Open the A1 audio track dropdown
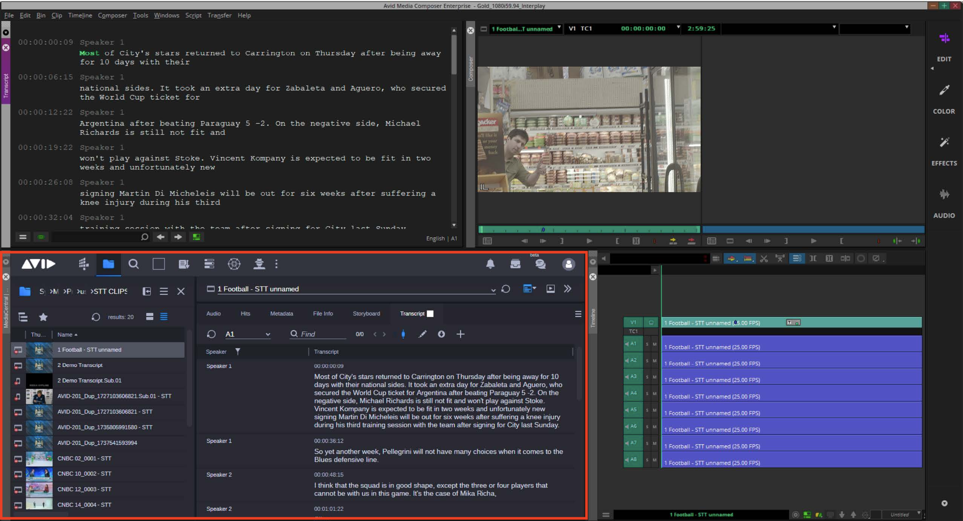 pos(248,334)
